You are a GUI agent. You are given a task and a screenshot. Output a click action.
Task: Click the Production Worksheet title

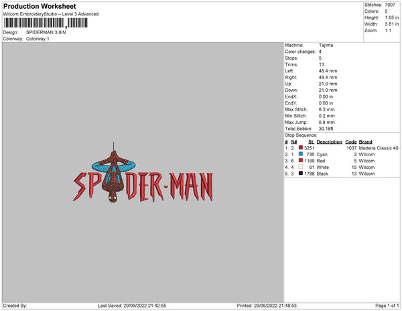click(x=40, y=6)
